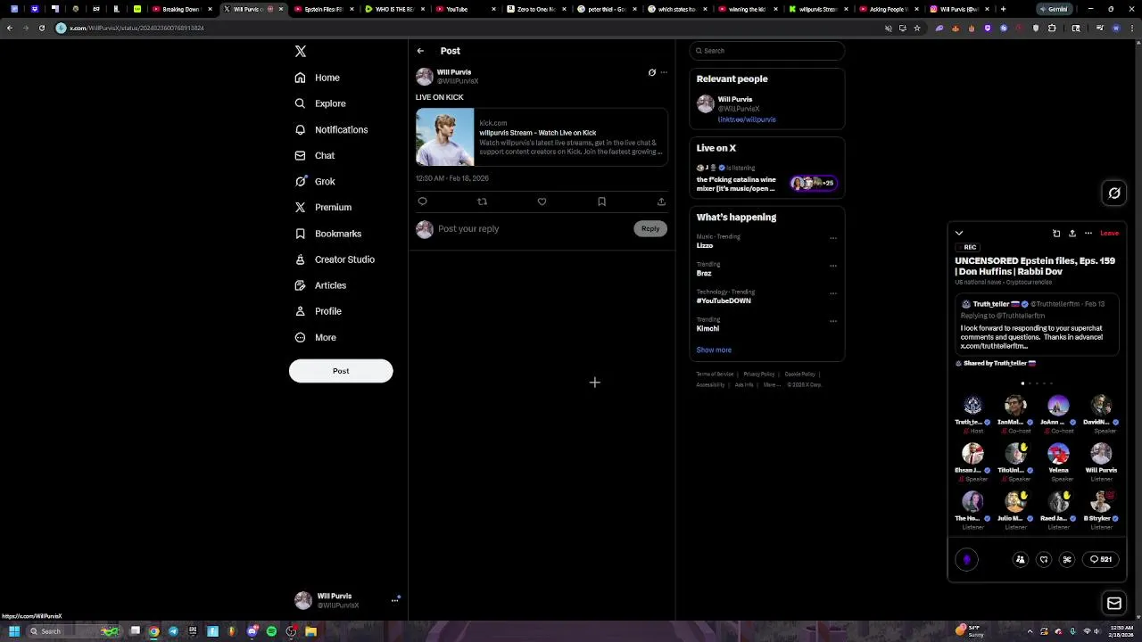
Task: Open options for the #YouTubeDOWN trend
Action: [833, 293]
